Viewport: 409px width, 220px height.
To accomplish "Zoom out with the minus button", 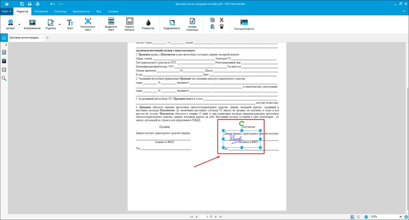I will tap(366, 217).
